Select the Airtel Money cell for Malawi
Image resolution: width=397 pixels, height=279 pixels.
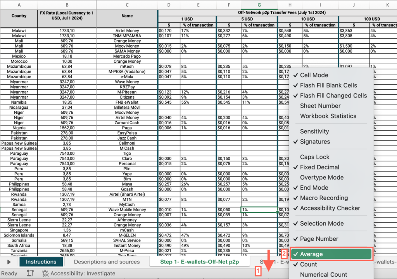tap(127, 31)
